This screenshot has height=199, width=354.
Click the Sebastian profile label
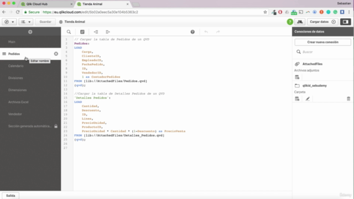[344, 3]
